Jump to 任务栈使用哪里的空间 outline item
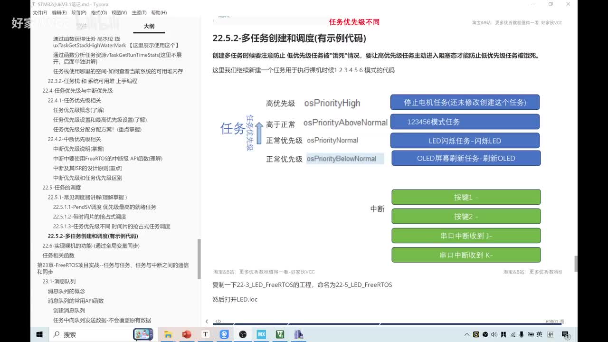 tap(118, 71)
